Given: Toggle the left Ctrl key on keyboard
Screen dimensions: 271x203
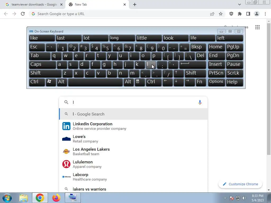Looking at the screenshot, I should [x=37, y=82].
